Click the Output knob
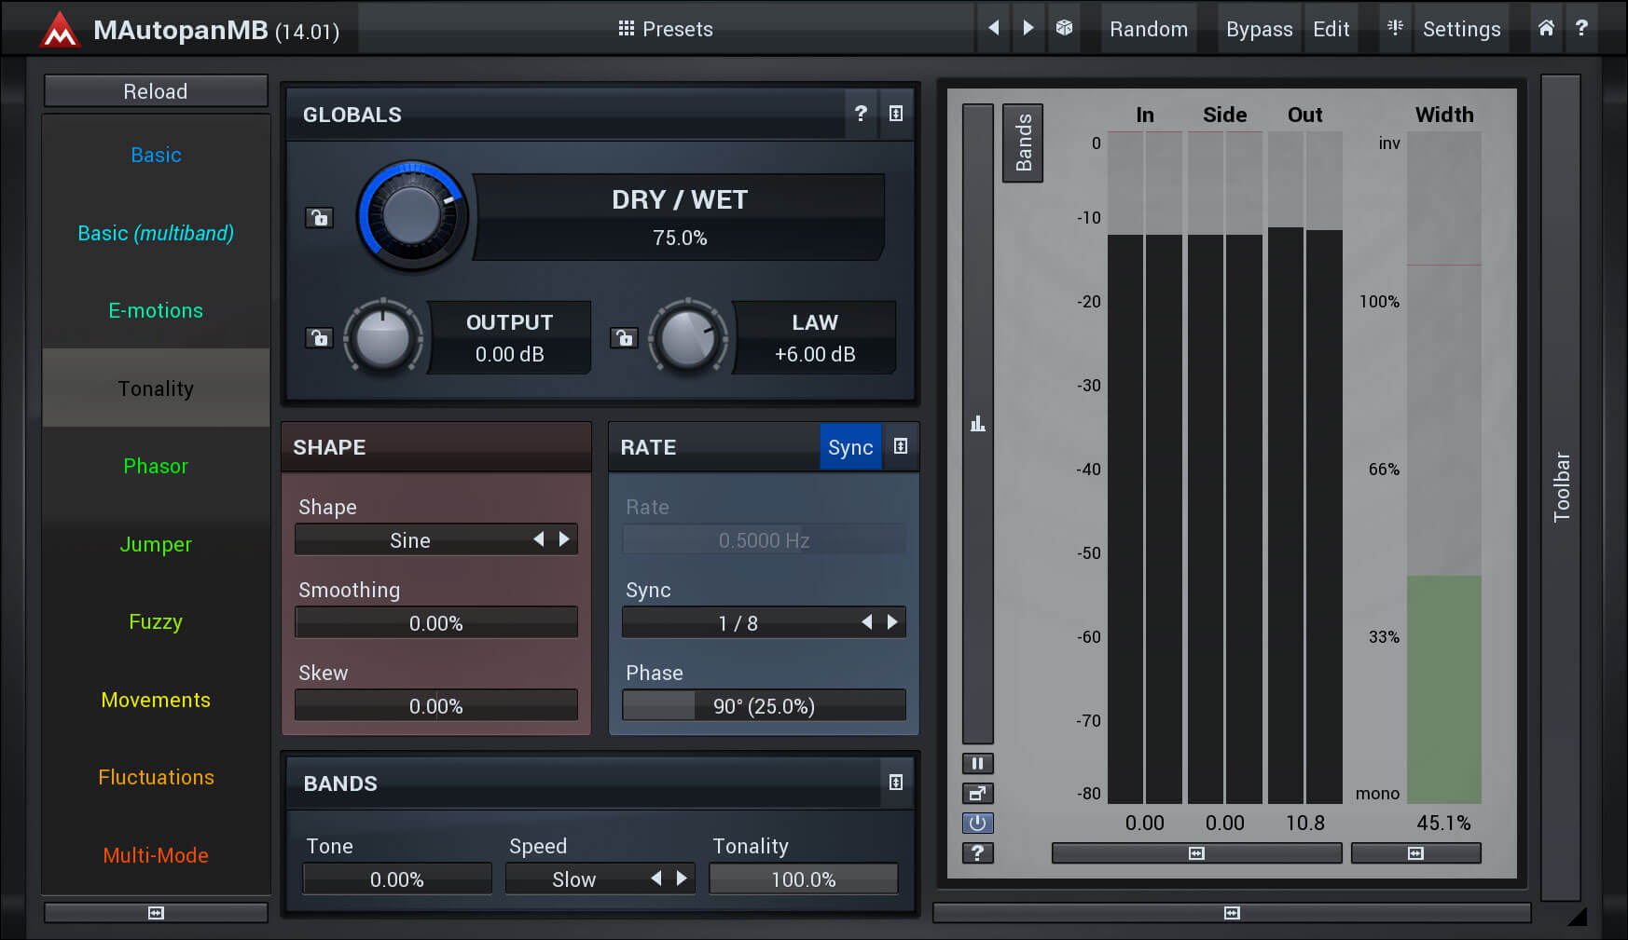 pyautogui.click(x=383, y=337)
